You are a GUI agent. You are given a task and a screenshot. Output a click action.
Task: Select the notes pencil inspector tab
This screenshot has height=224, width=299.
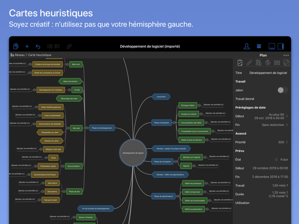click(x=286, y=62)
